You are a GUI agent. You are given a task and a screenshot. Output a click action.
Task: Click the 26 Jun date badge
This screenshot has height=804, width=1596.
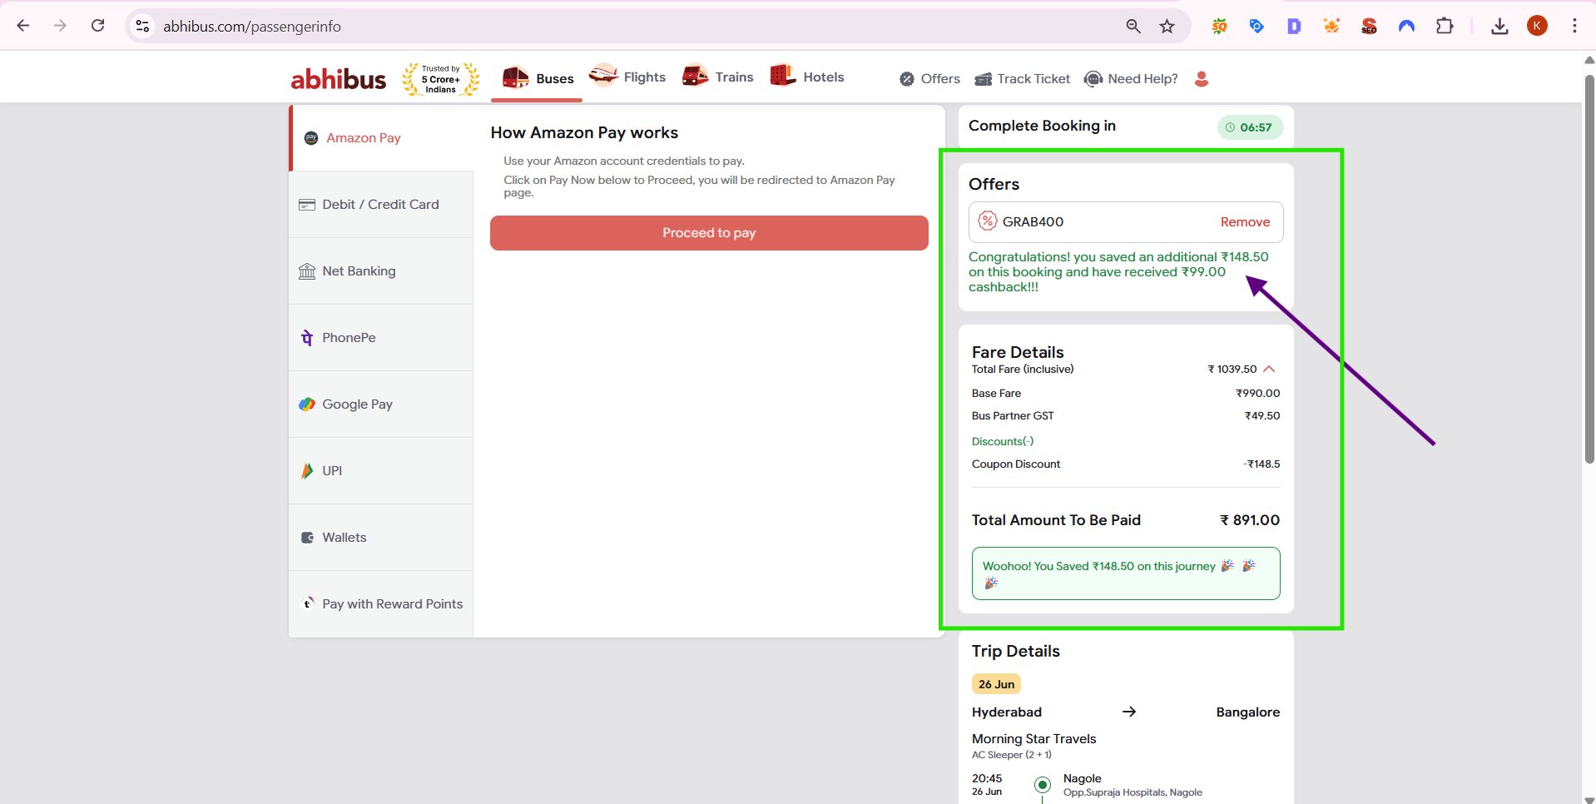[996, 684]
